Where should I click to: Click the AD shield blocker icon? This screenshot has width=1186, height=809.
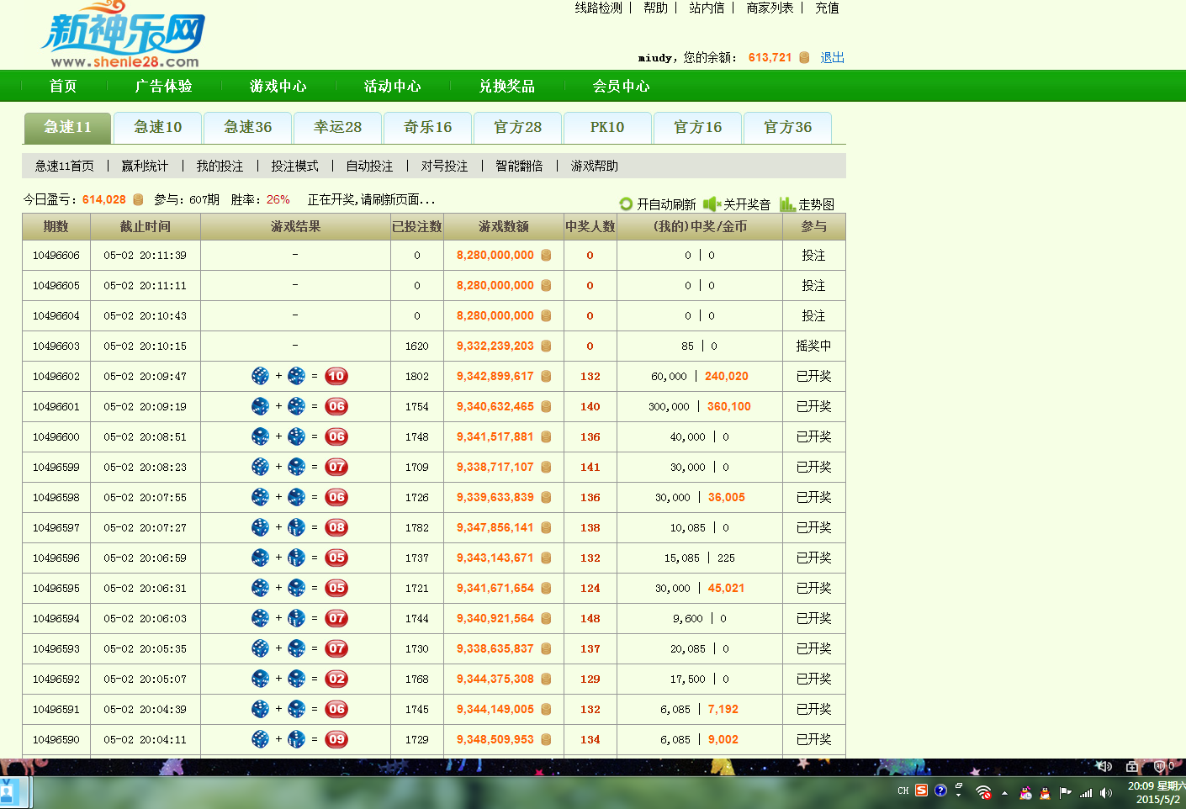point(1160,766)
